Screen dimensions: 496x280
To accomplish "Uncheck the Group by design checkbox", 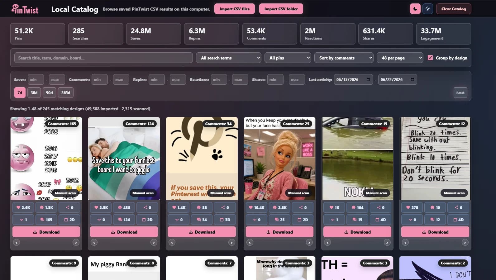I will click(x=430, y=58).
